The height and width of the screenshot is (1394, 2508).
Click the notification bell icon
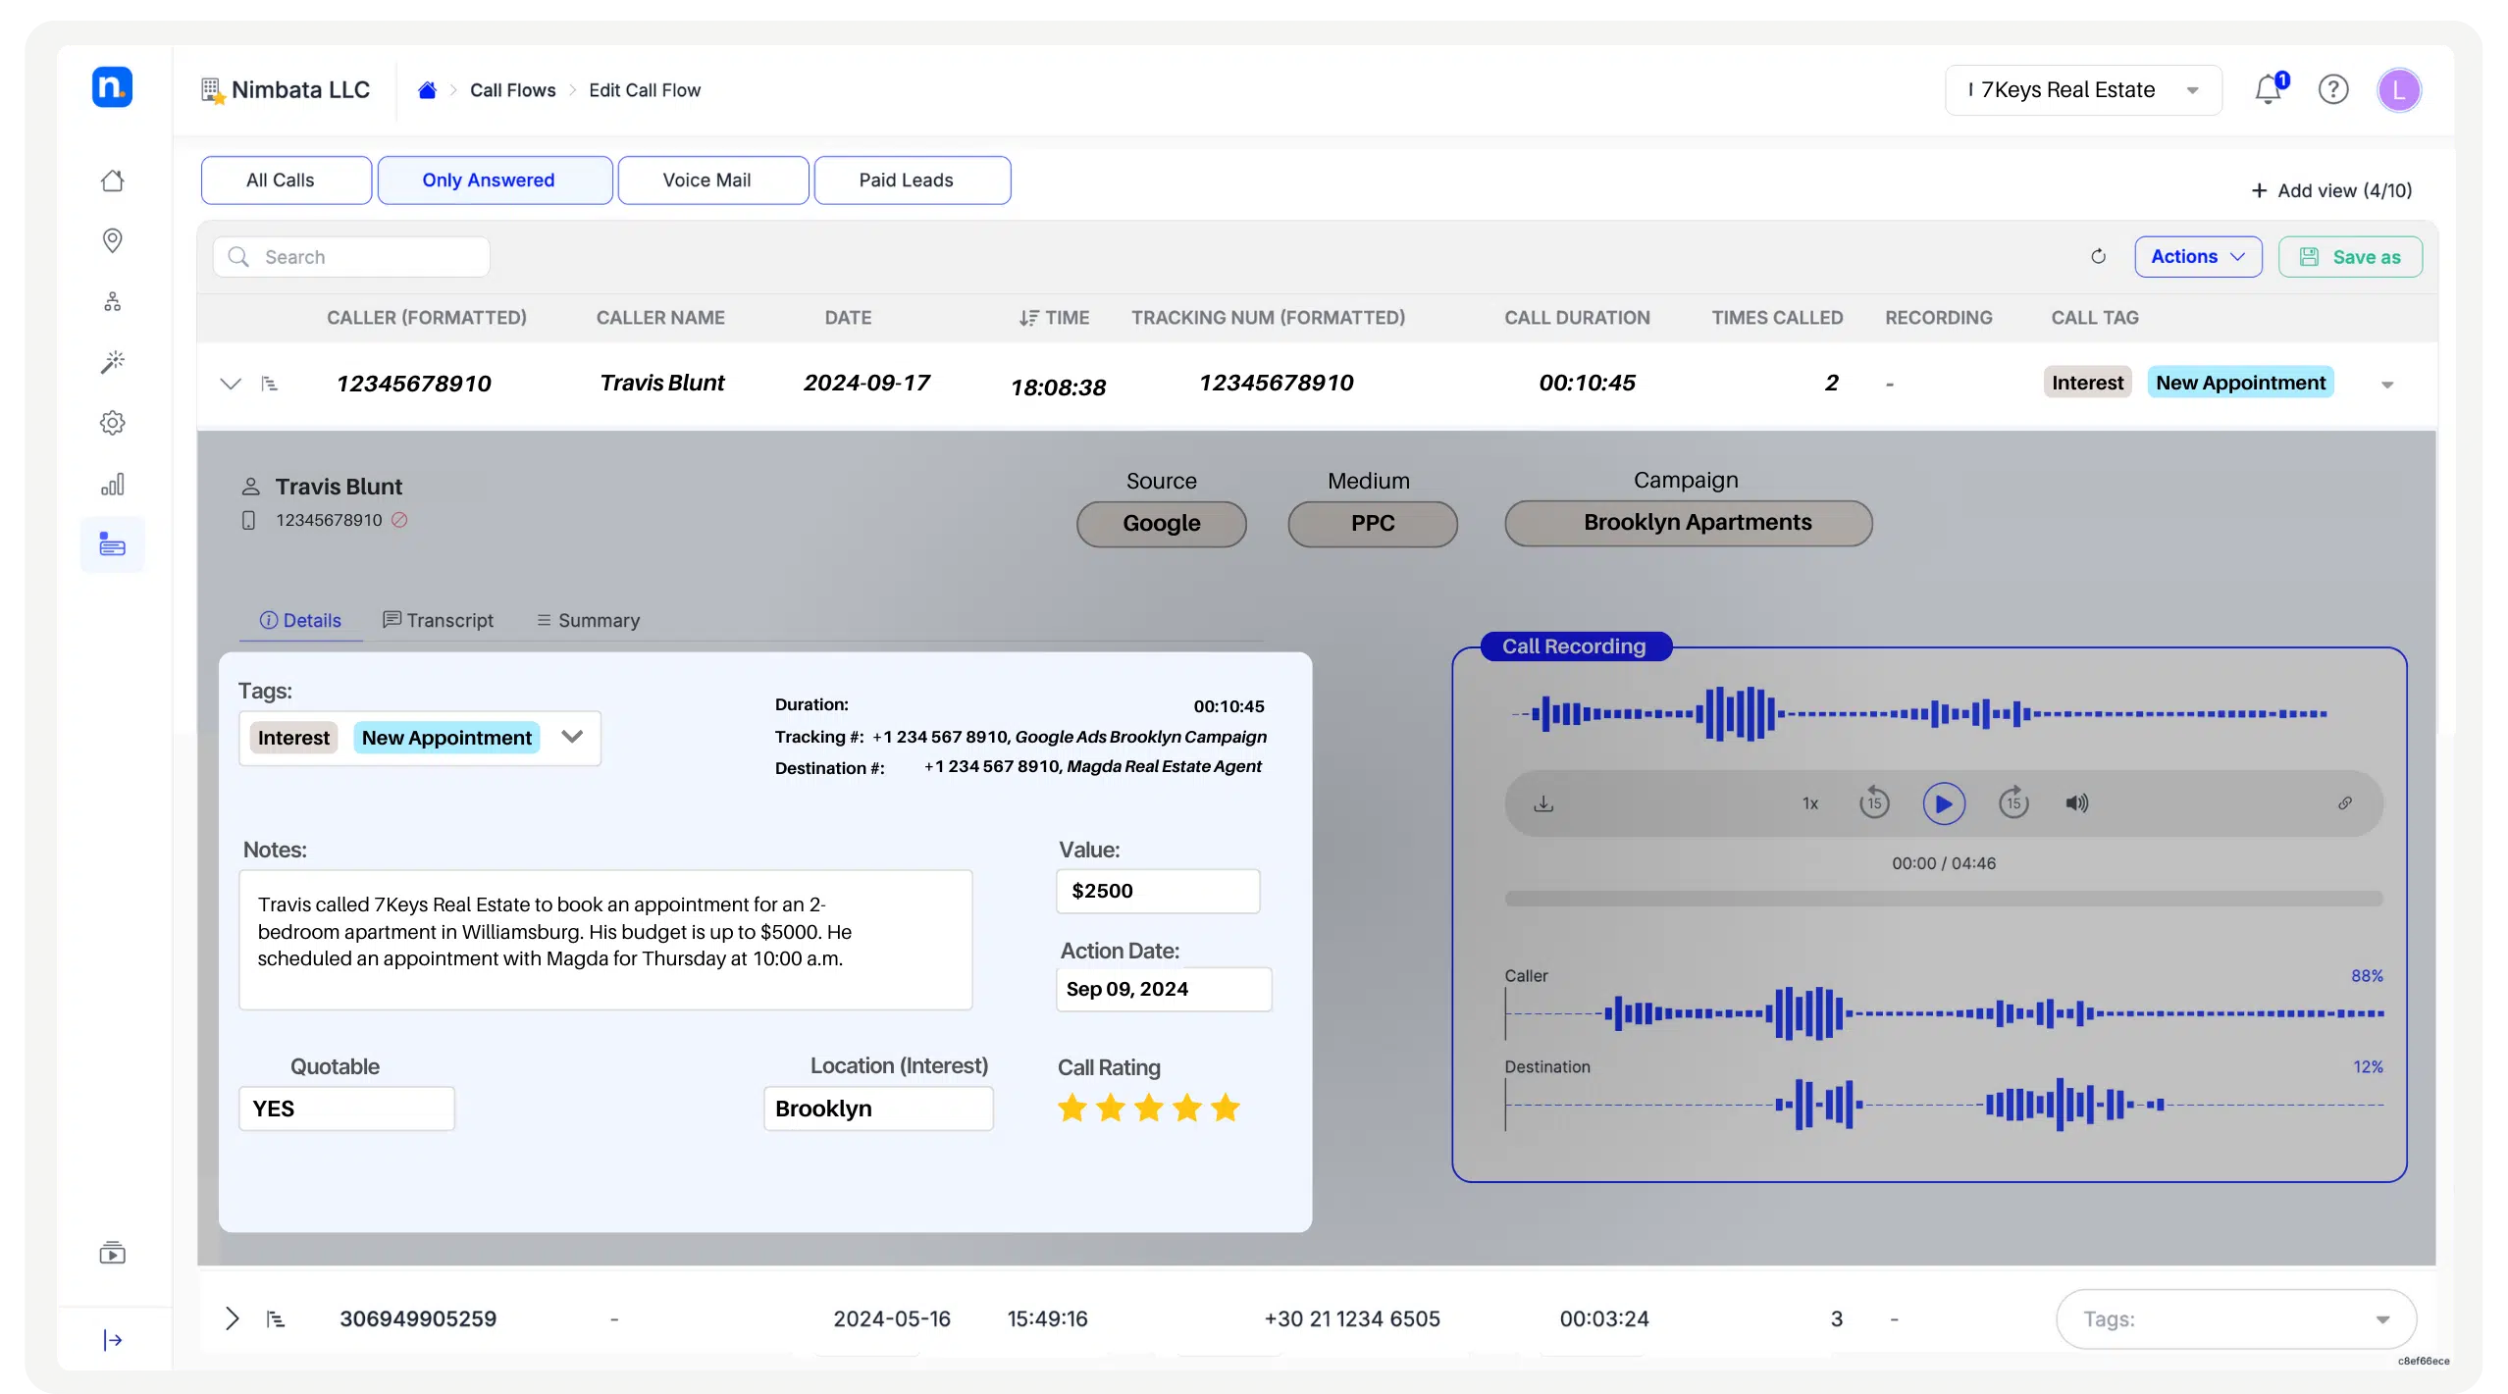[x=2268, y=90]
